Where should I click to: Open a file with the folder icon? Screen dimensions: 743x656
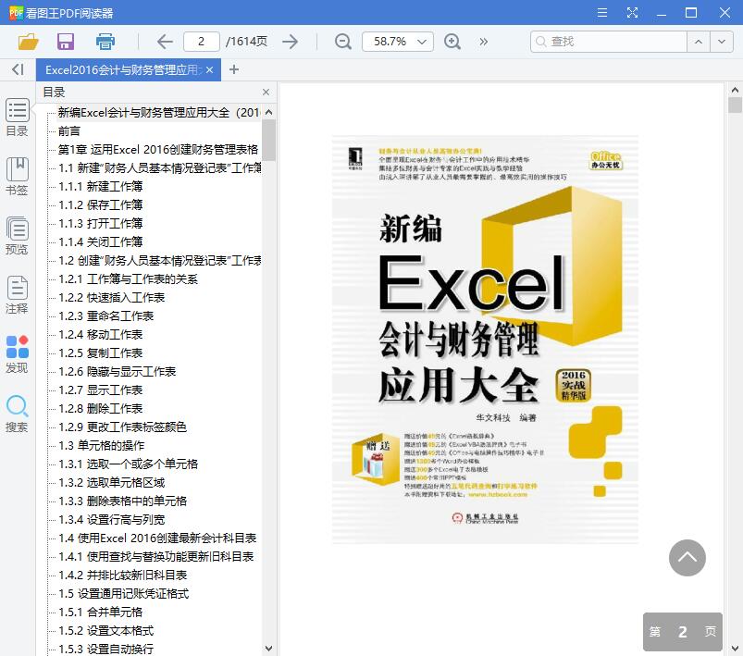28,42
